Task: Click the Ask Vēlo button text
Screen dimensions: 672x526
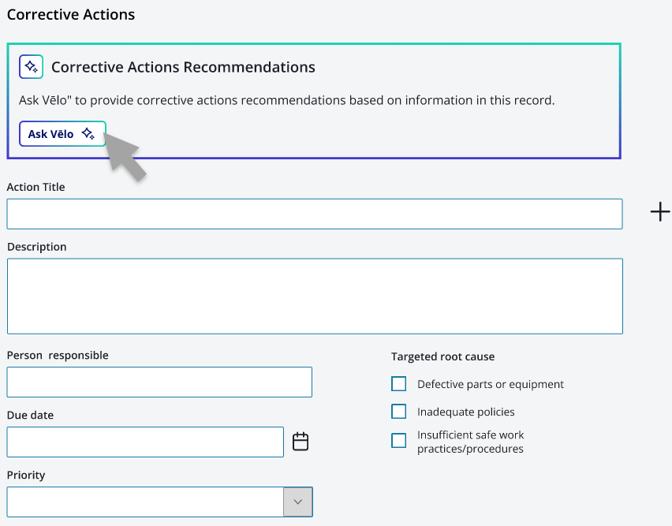Action: click(50, 134)
